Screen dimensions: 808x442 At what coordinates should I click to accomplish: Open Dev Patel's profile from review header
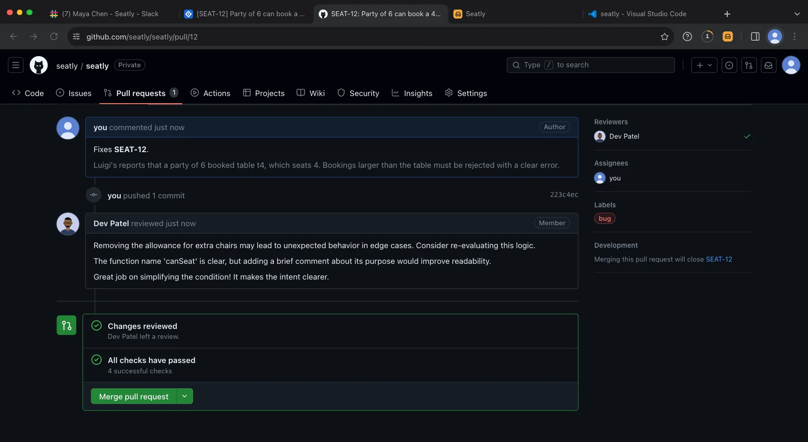[111, 223]
